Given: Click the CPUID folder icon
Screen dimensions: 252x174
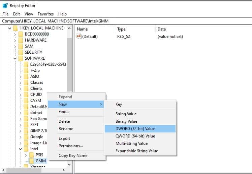Looking at the screenshot, I should click(26, 95).
